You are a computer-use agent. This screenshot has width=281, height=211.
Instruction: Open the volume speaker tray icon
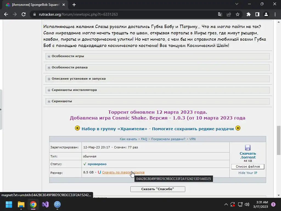247,204
